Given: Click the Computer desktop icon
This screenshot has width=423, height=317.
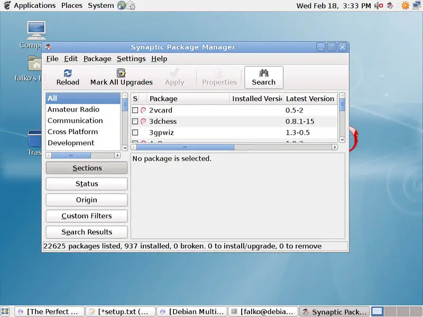Looking at the screenshot, I should point(36,30).
